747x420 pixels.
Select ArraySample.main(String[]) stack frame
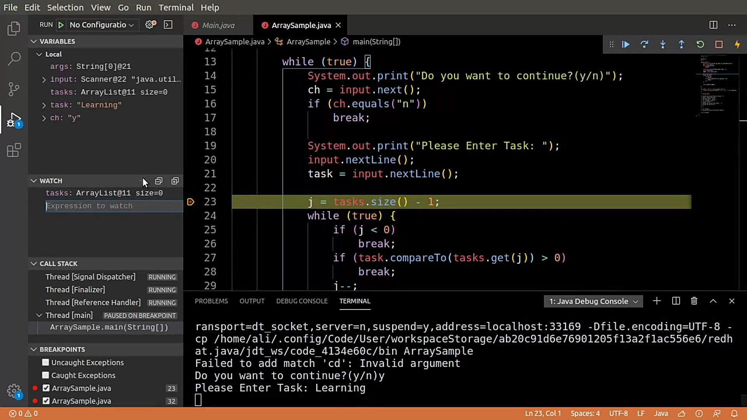click(x=109, y=327)
